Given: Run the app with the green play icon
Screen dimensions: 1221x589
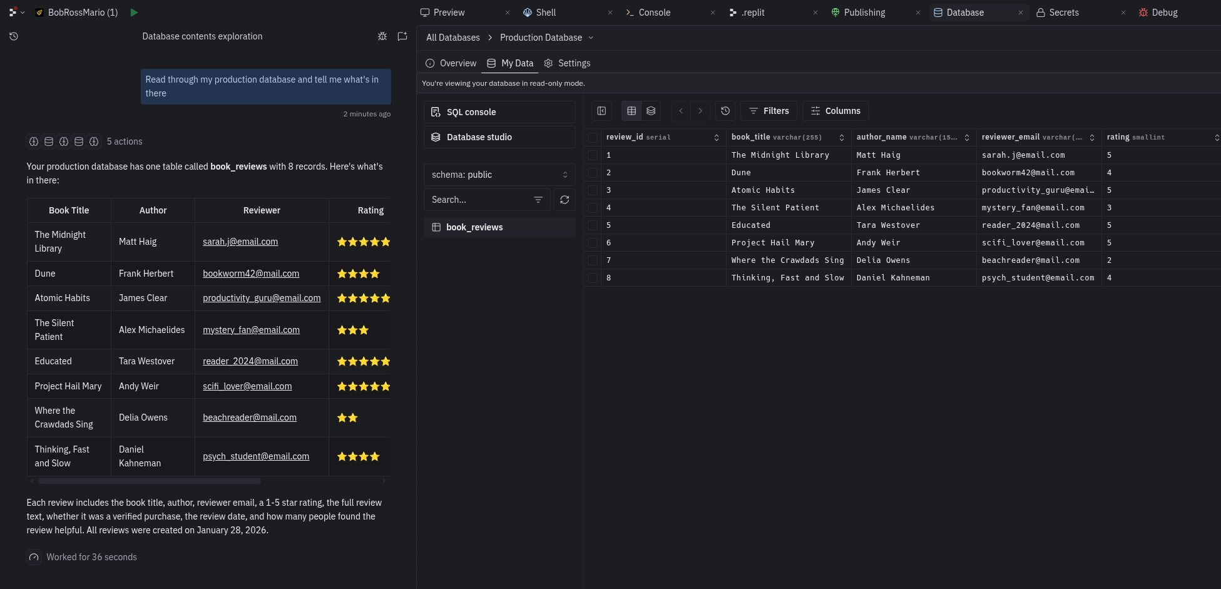Looking at the screenshot, I should click(x=133, y=12).
